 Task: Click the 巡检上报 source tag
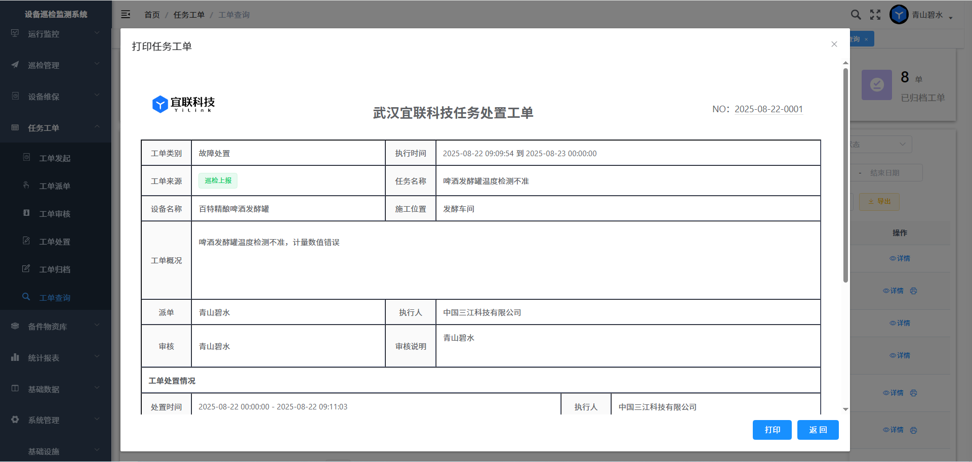218,180
